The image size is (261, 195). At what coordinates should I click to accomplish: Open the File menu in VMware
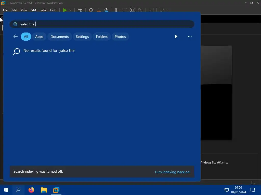[5, 10]
